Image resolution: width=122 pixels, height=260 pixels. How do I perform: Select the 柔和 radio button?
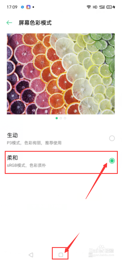pyautogui.click(x=112, y=160)
